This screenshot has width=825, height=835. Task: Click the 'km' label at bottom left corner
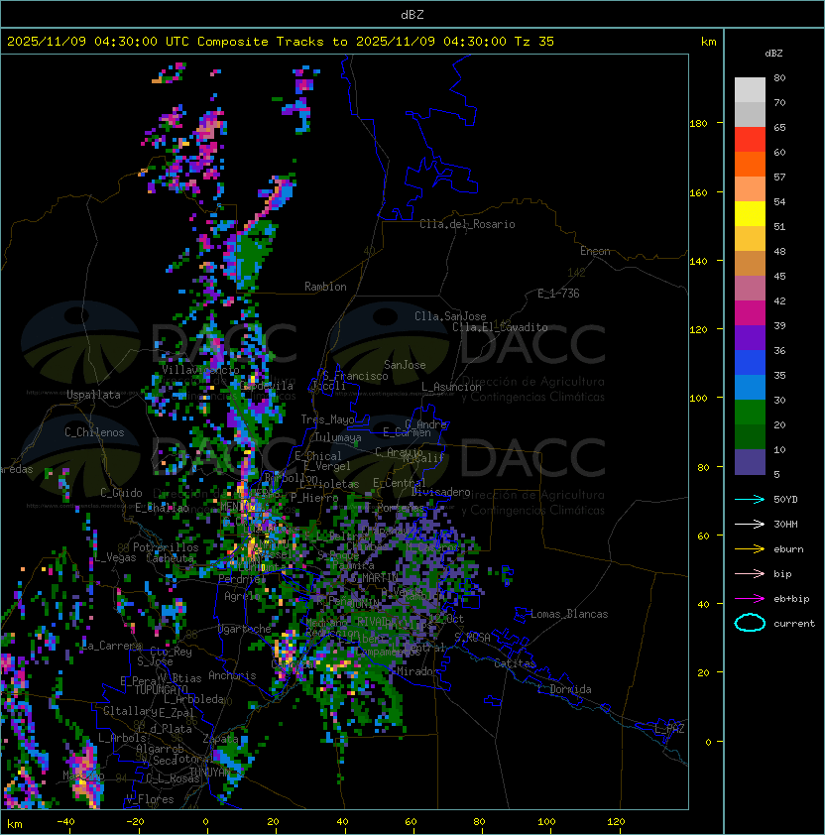click(15, 824)
